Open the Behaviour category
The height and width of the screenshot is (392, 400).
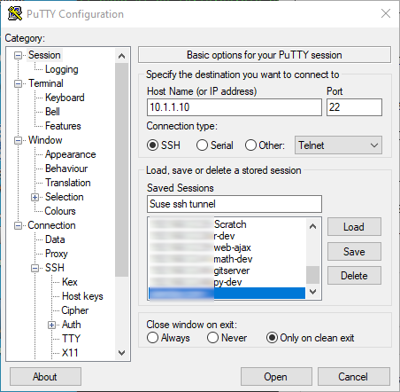[66, 169]
